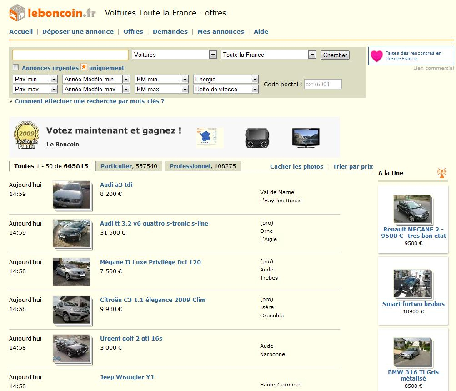Switch to the Professionnel tab

pyautogui.click(x=202, y=166)
